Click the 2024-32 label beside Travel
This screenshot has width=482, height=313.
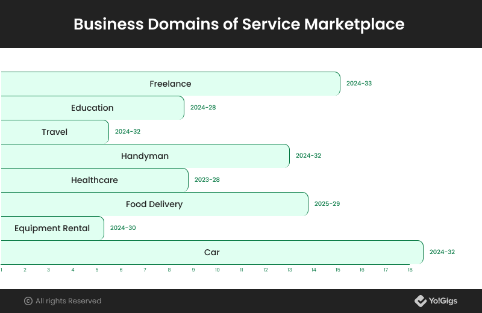[128, 131]
